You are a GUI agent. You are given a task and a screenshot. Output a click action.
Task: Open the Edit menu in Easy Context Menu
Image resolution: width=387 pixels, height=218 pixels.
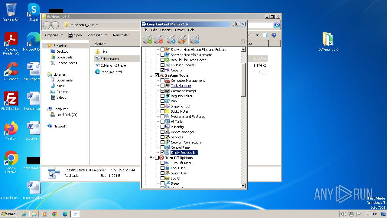click(154, 30)
